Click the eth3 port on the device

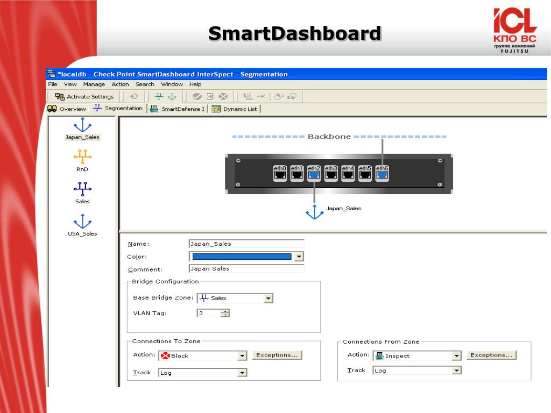tap(331, 173)
